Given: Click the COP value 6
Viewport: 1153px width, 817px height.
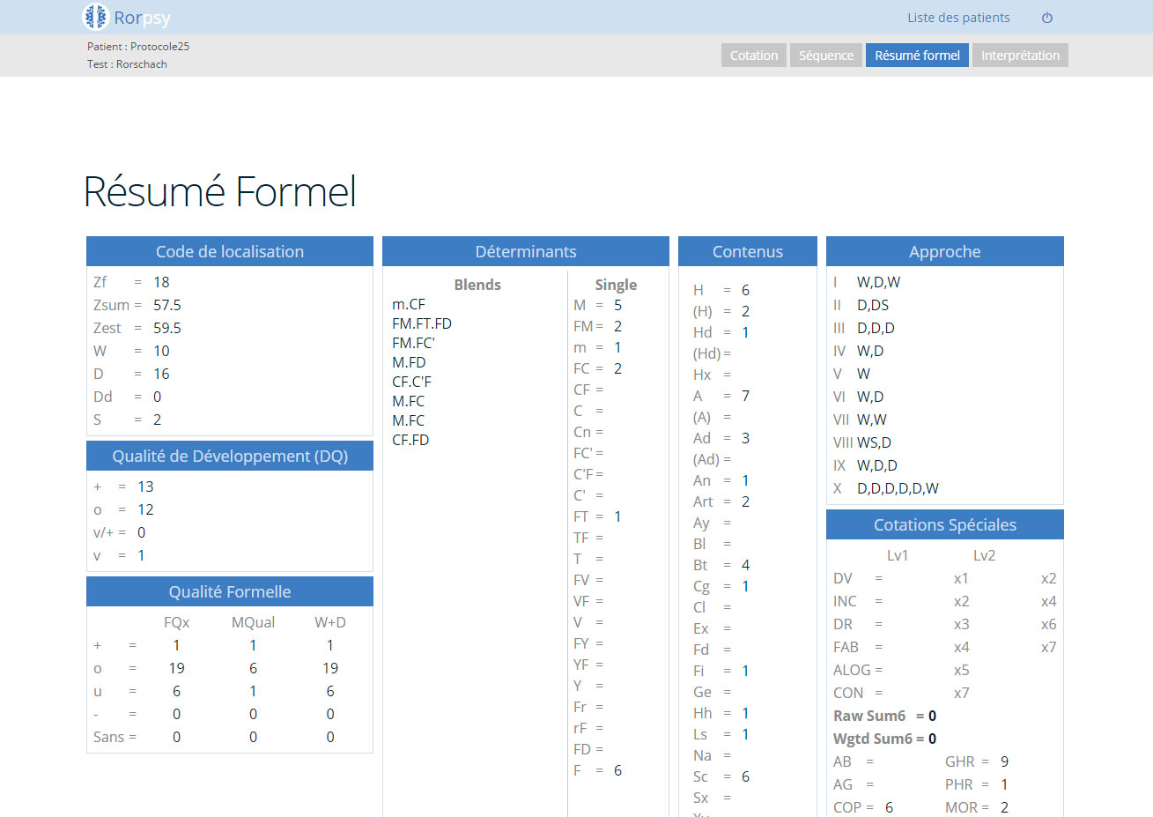Looking at the screenshot, I should coord(889,807).
